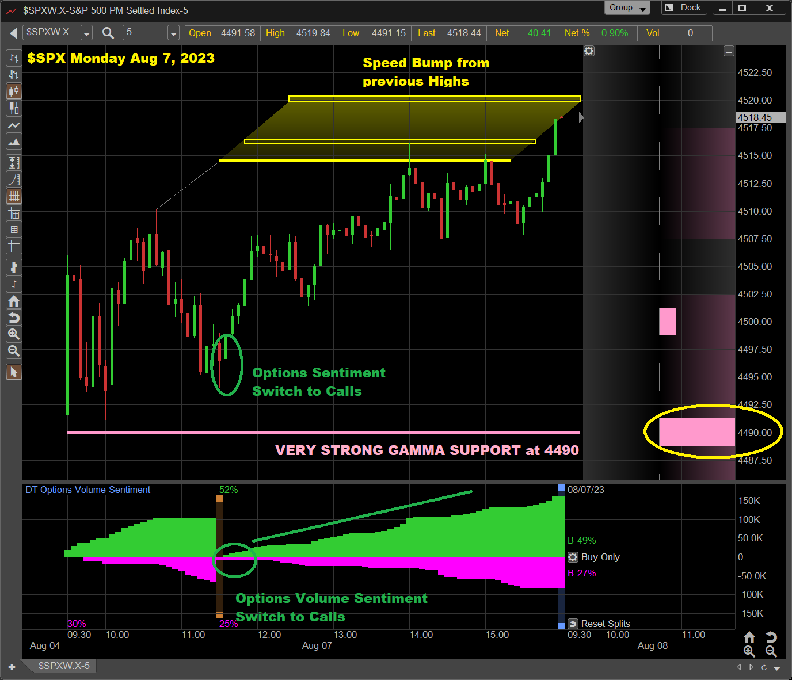Click the B-49% buy percentage label
792x680 pixels.
pos(581,540)
